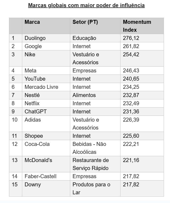This screenshot has width=170, height=203.
Task: Click the 'Nike' brand cell
Action: [x=30, y=54]
